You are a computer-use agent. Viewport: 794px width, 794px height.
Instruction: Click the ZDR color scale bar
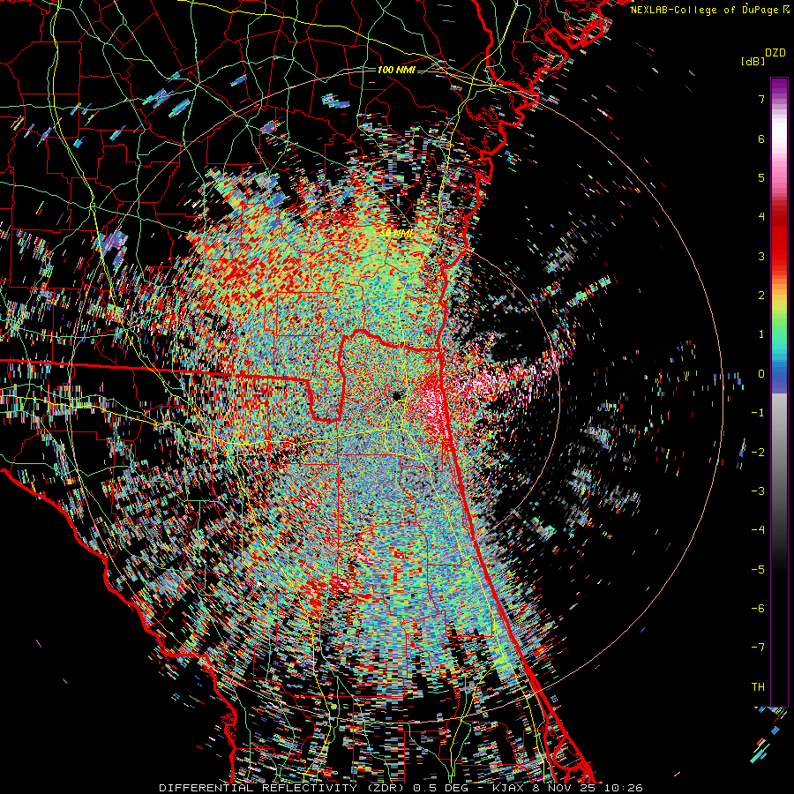coord(779,392)
